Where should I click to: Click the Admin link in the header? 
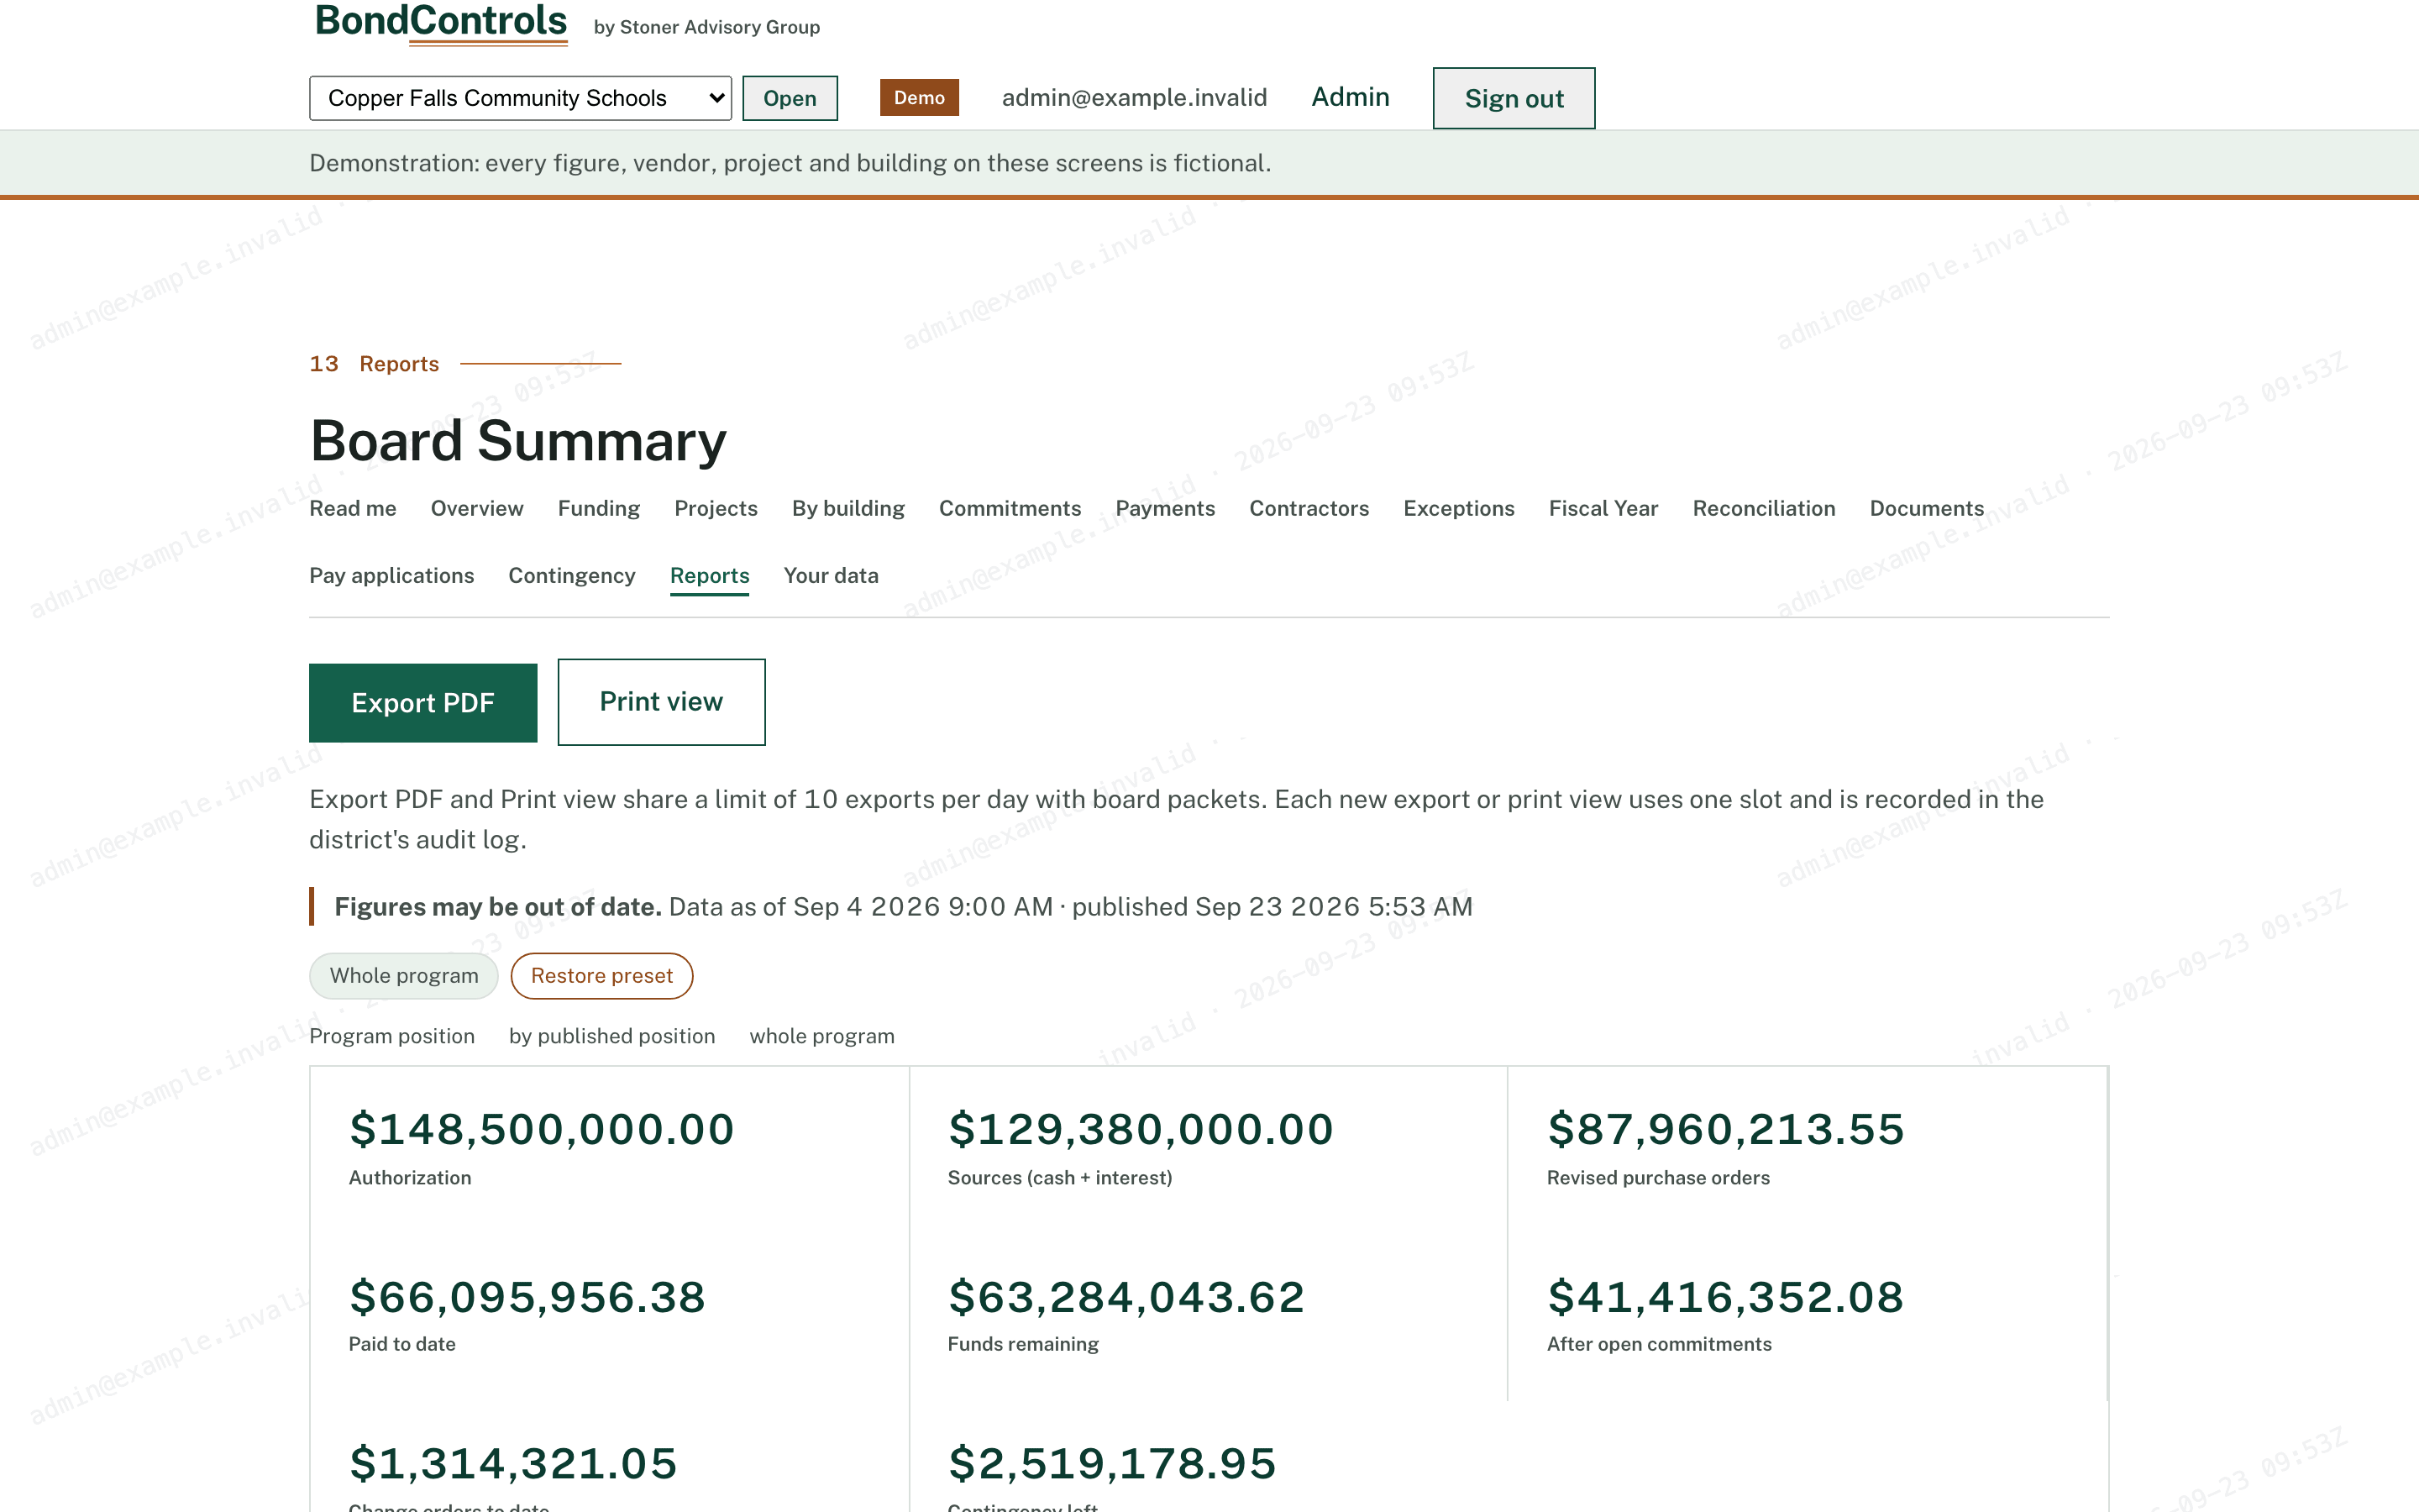tap(1351, 97)
